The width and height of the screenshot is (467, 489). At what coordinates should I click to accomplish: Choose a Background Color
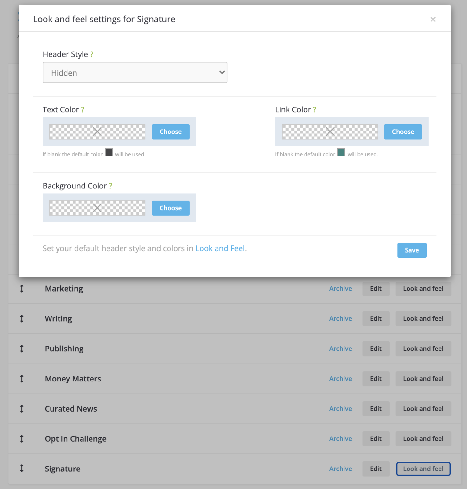(x=170, y=208)
